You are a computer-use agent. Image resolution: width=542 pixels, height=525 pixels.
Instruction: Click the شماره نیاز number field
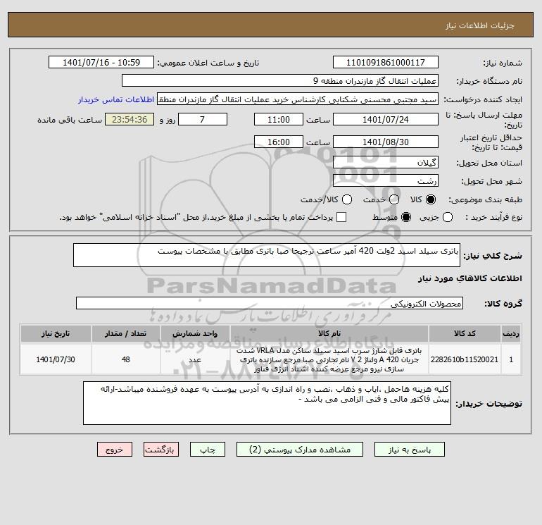[x=386, y=62]
